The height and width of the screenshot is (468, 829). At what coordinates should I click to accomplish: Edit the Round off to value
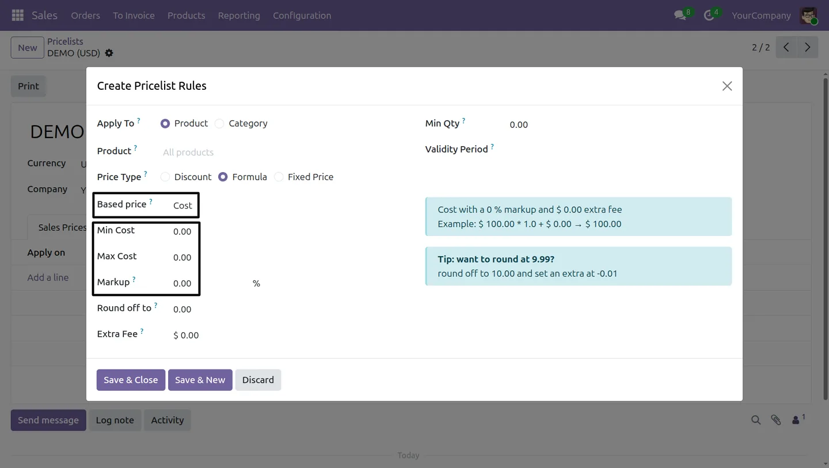[x=182, y=309]
